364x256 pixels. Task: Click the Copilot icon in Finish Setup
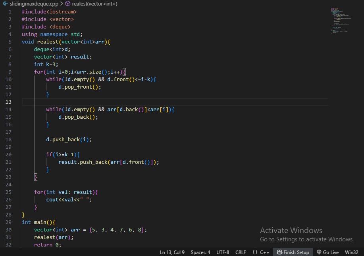[x=279, y=252]
